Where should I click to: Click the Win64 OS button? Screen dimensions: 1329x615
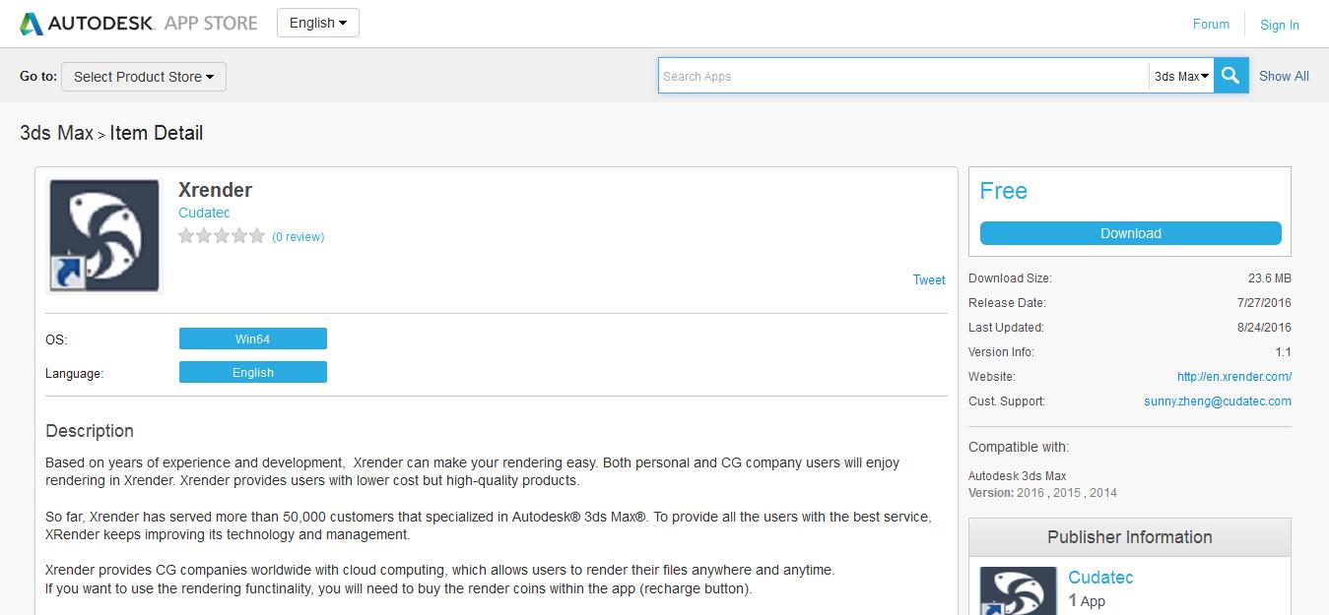click(252, 339)
